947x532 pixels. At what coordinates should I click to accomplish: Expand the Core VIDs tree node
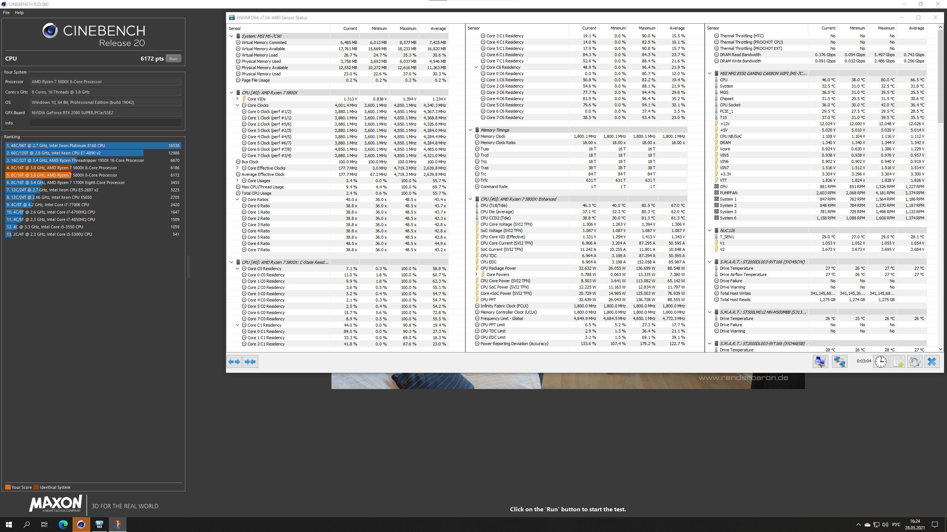pyautogui.click(x=237, y=99)
